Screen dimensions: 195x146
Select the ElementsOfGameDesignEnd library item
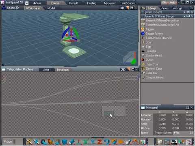click(162, 25)
